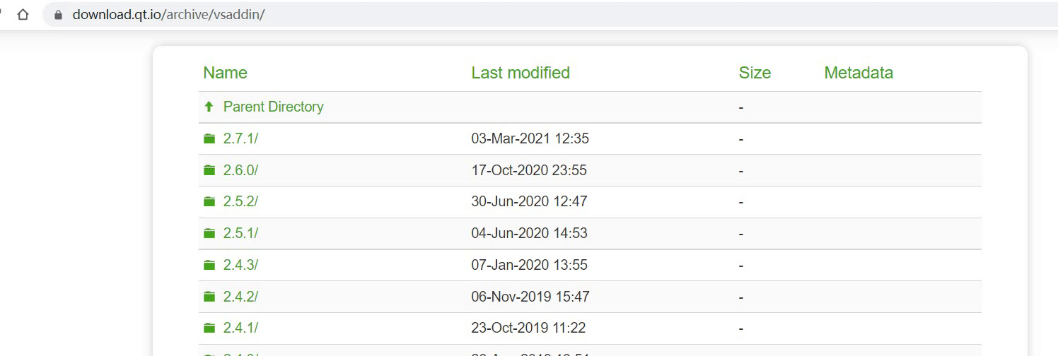Click the folder icon beside 2.7.1/

[x=209, y=139]
